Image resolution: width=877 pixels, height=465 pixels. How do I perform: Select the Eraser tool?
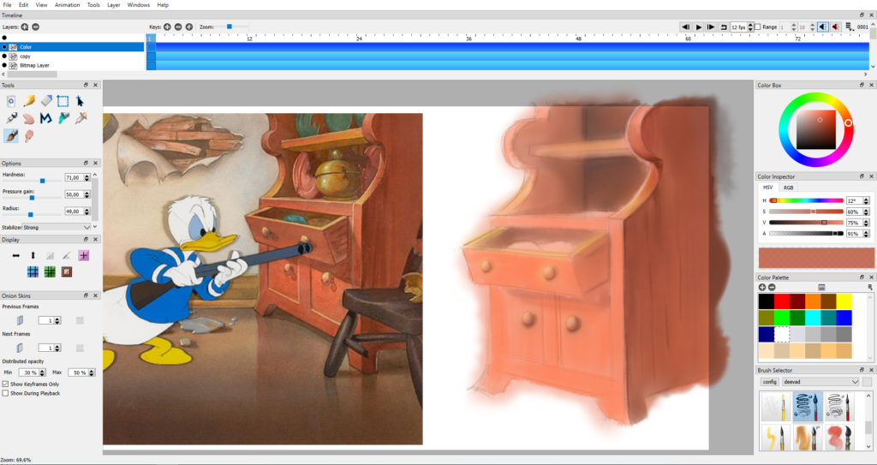pos(46,101)
